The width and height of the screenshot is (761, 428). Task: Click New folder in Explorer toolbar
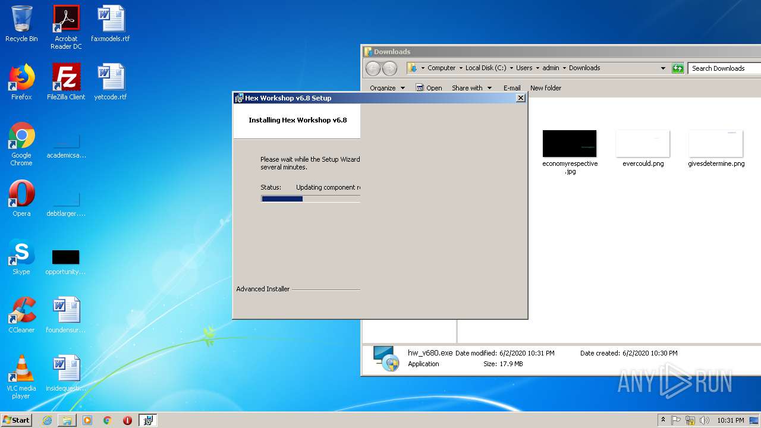point(546,88)
